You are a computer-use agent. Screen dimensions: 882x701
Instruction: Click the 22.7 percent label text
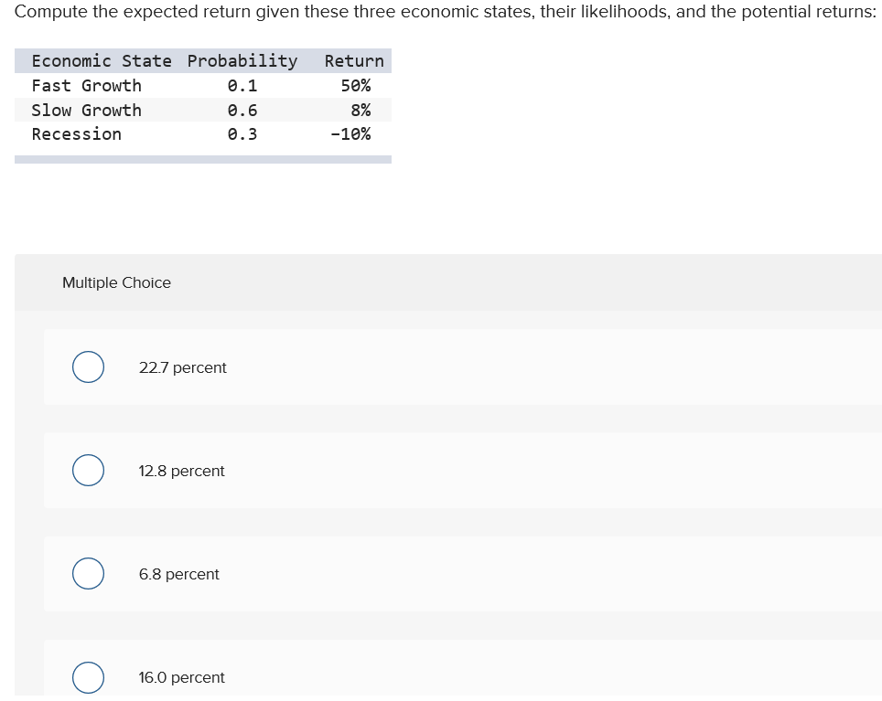183,367
